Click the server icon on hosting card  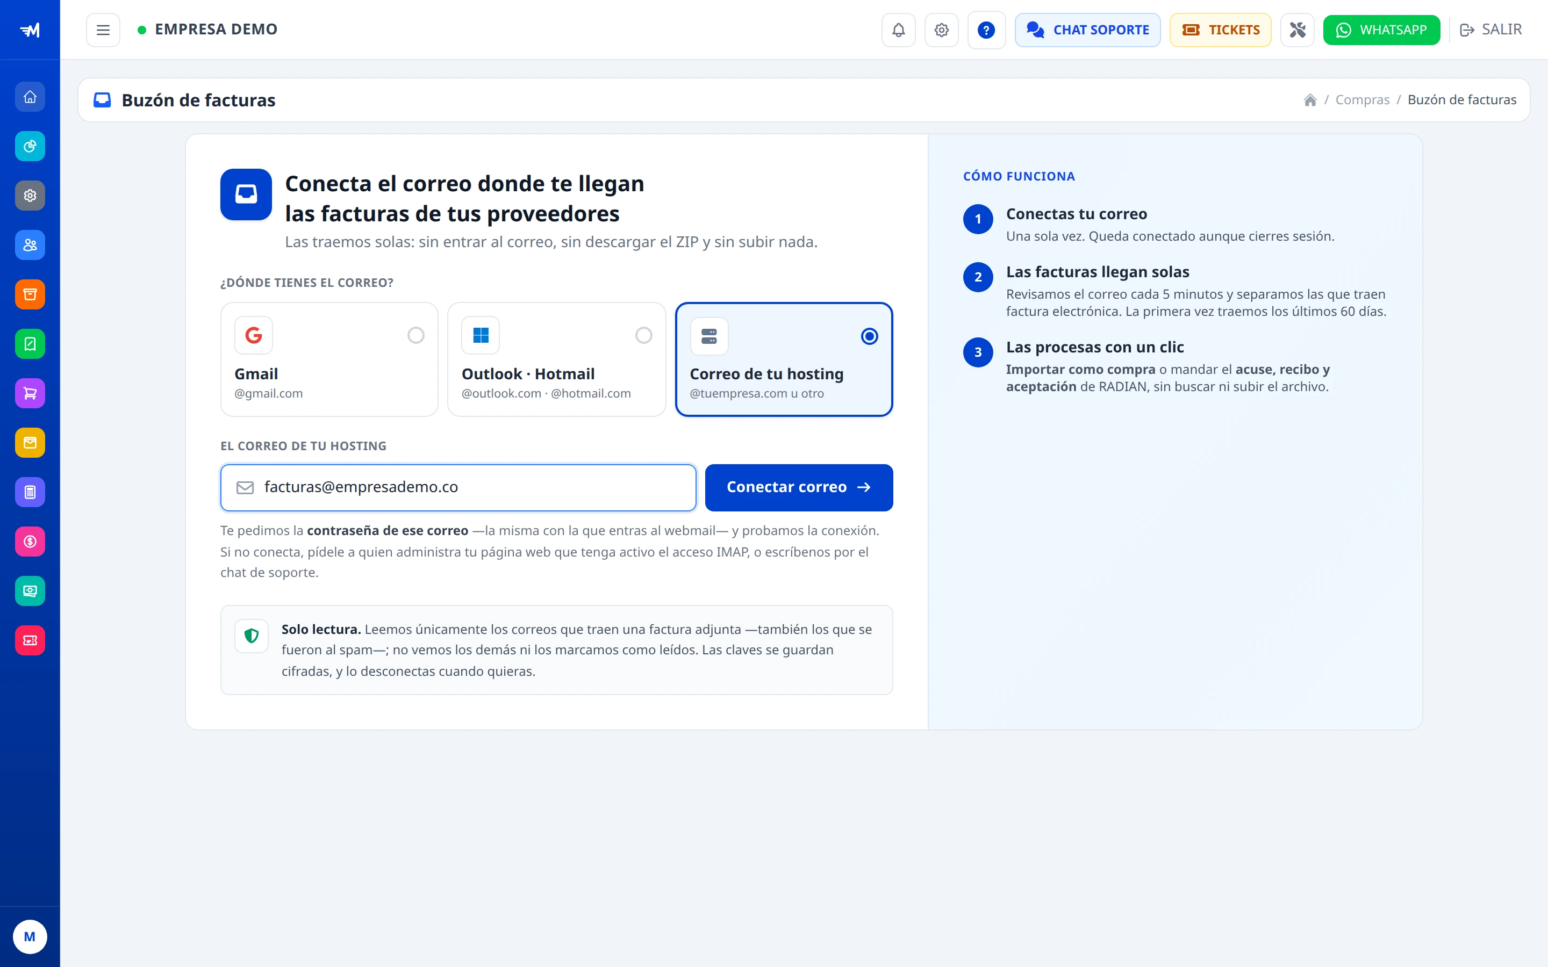(x=709, y=336)
